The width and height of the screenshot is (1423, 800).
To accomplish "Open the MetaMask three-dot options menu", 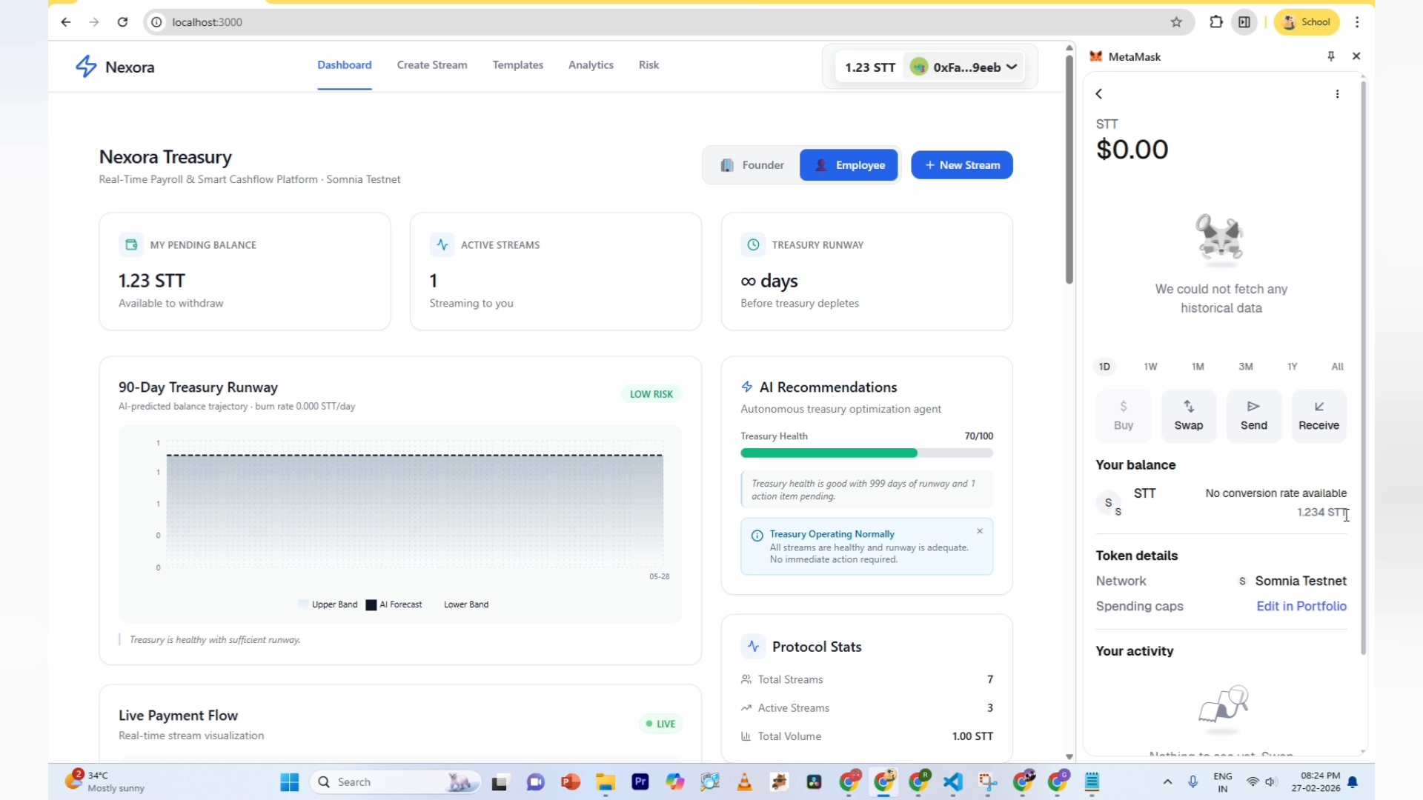I will [x=1337, y=94].
